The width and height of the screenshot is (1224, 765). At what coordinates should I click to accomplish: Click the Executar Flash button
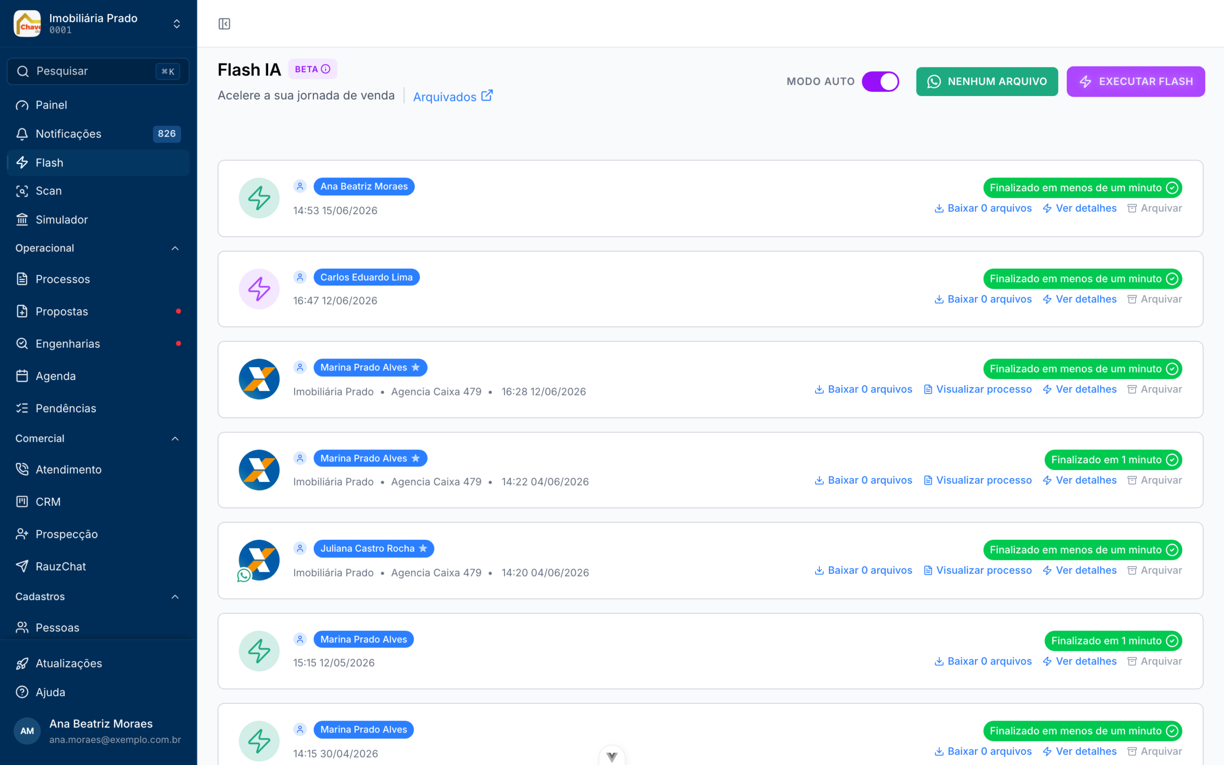click(x=1136, y=81)
